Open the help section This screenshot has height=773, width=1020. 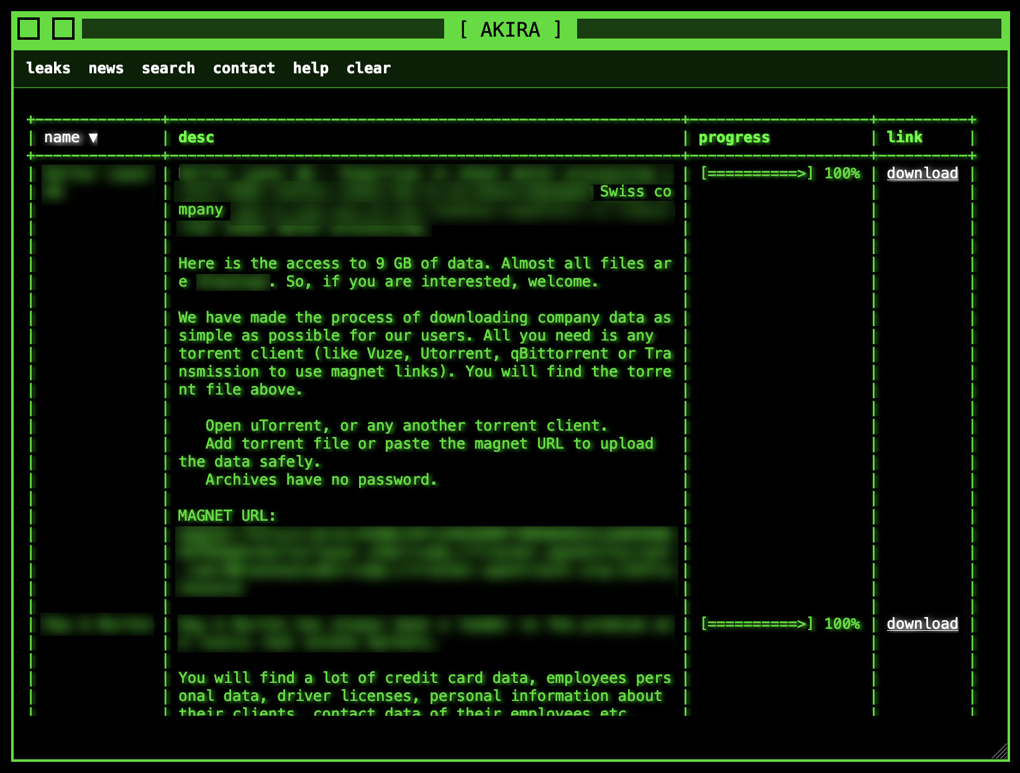click(310, 68)
